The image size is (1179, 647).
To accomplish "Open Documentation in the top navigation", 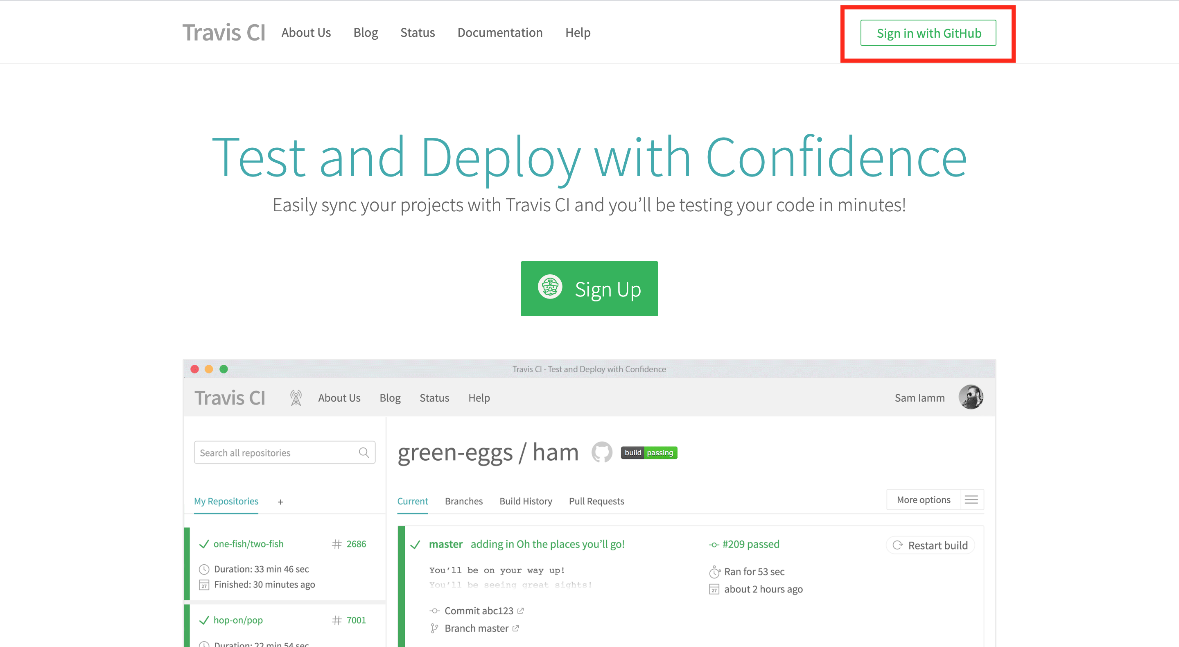I will [x=500, y=32].
